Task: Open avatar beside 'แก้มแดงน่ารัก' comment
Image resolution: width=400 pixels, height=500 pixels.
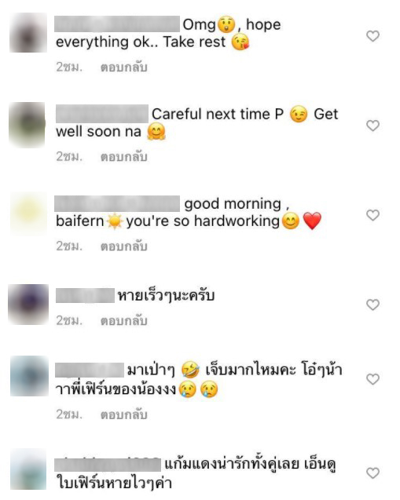Action: pos(28,469)
